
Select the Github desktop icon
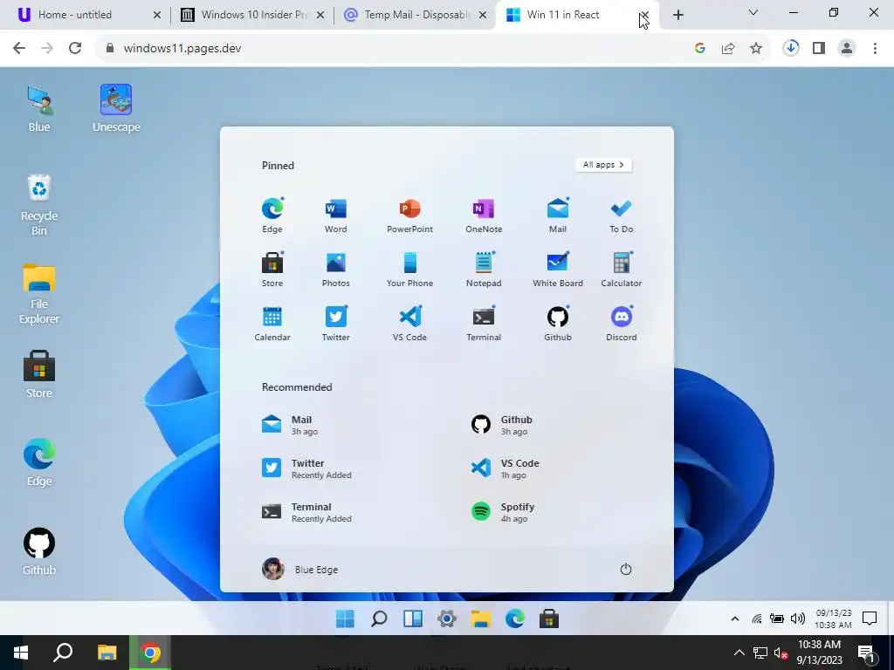coord(39,551)
